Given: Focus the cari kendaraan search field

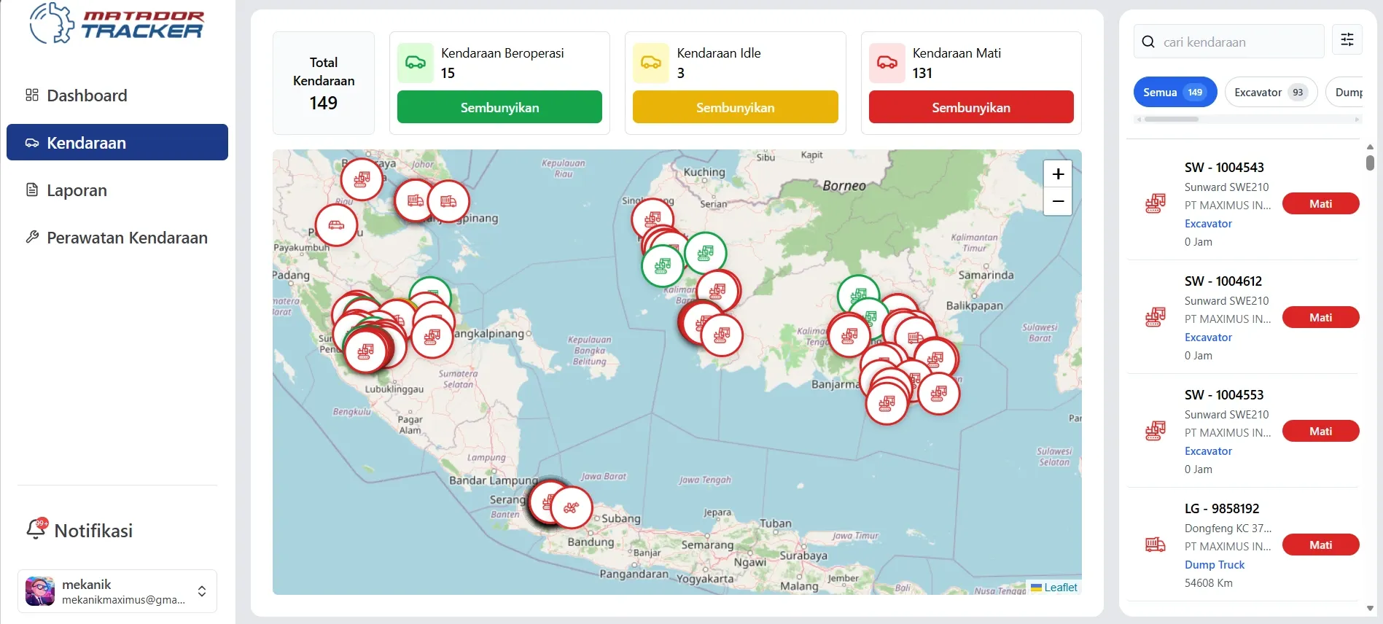Looking at the screenshot, I should (1229, 42).
